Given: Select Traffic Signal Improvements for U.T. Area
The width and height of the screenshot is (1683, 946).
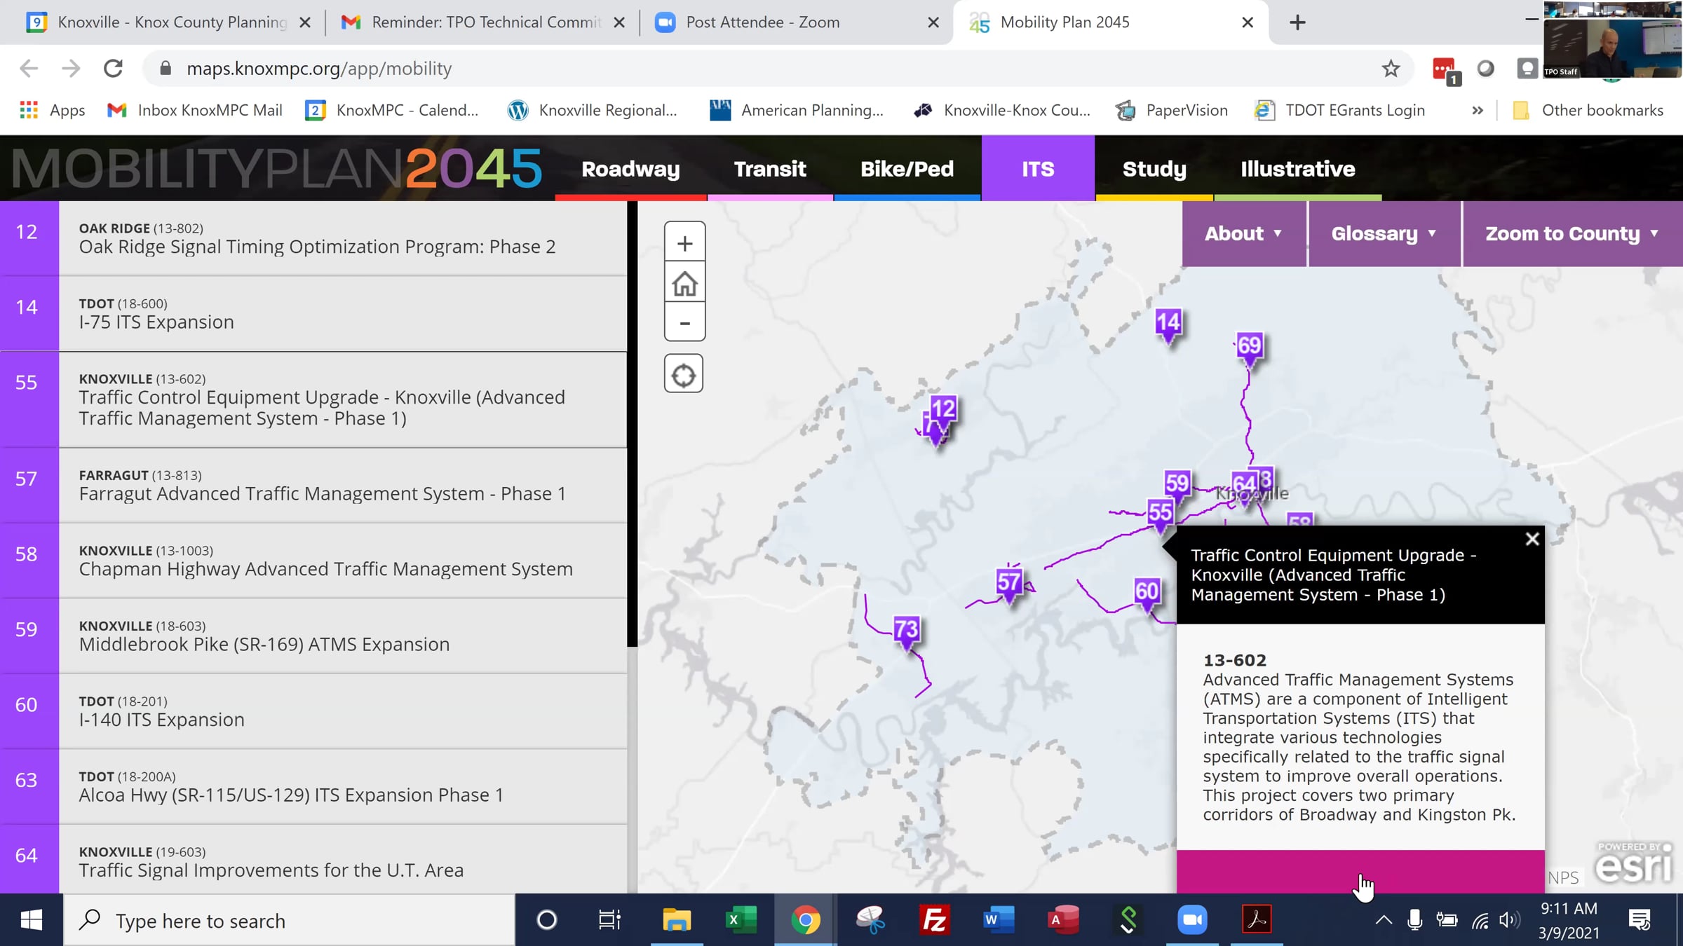Looking at the screenshot, I should [313, 860].
